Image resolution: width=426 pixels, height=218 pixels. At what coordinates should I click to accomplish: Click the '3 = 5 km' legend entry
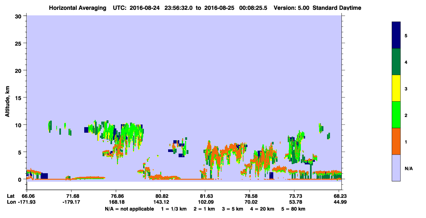click(233, 209)
